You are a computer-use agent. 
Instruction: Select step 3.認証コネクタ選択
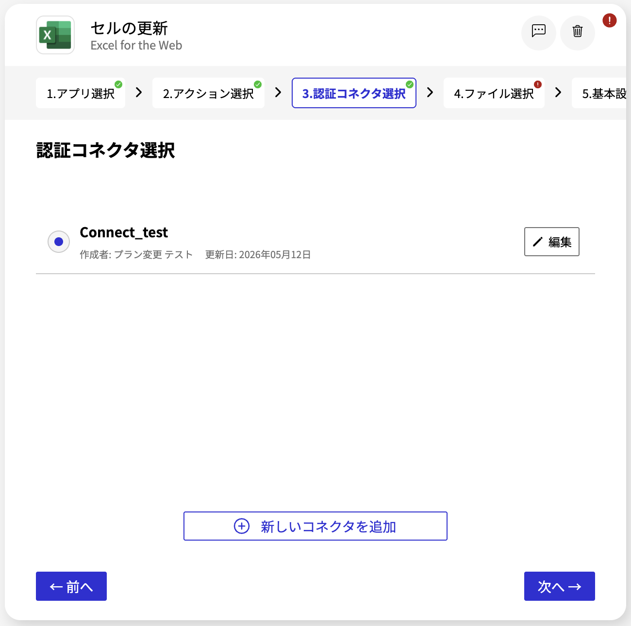pos(354,93)
